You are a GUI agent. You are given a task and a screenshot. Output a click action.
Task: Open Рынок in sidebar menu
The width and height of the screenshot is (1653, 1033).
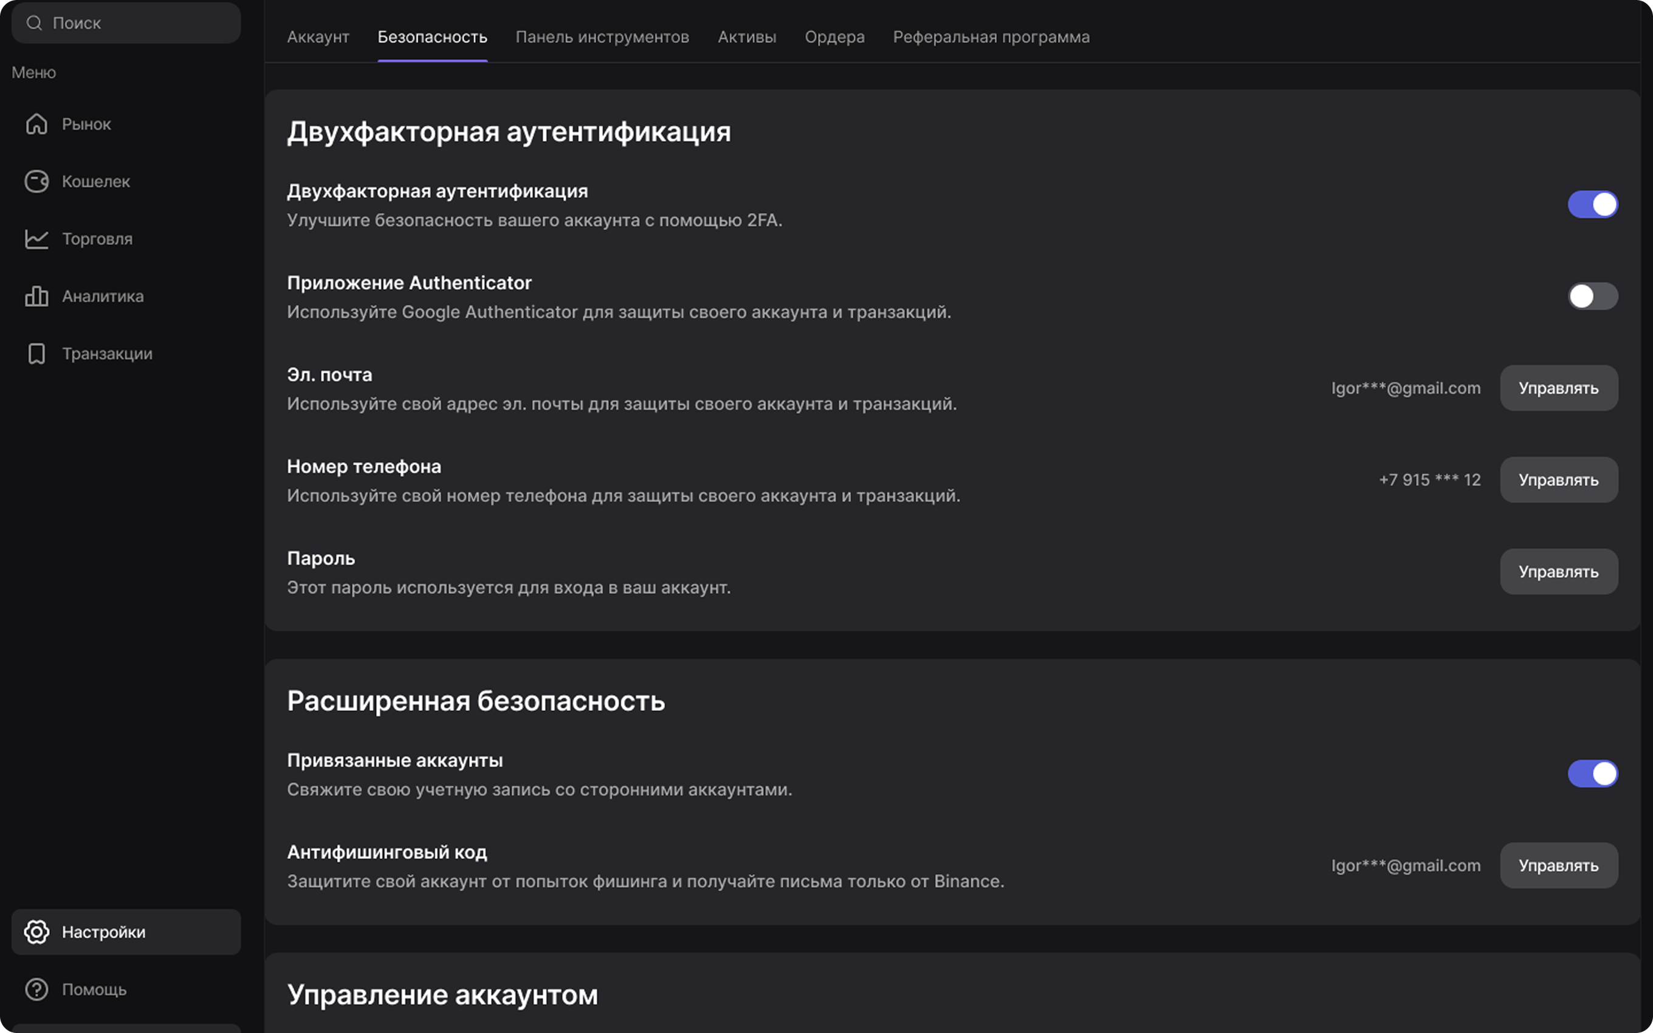[126, 124]
